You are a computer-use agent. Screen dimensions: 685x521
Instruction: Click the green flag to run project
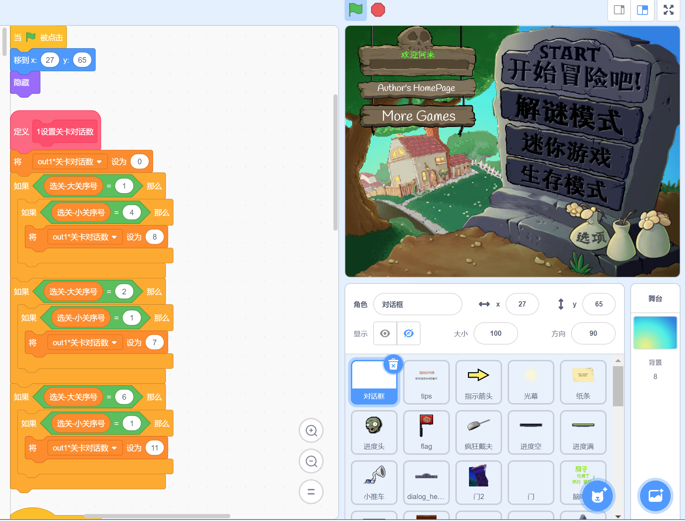[x=355, y=10]
